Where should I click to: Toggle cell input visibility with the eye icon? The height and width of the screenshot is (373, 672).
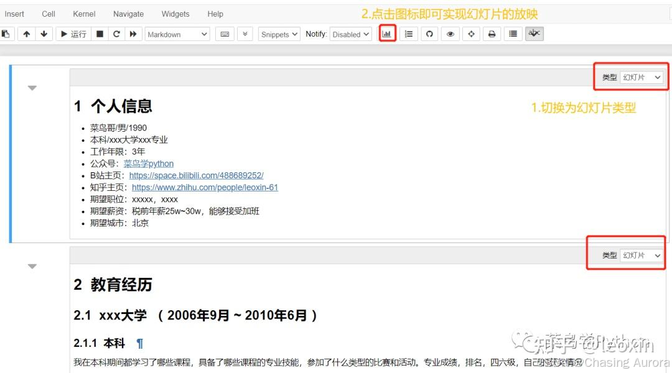click(450, 34)
